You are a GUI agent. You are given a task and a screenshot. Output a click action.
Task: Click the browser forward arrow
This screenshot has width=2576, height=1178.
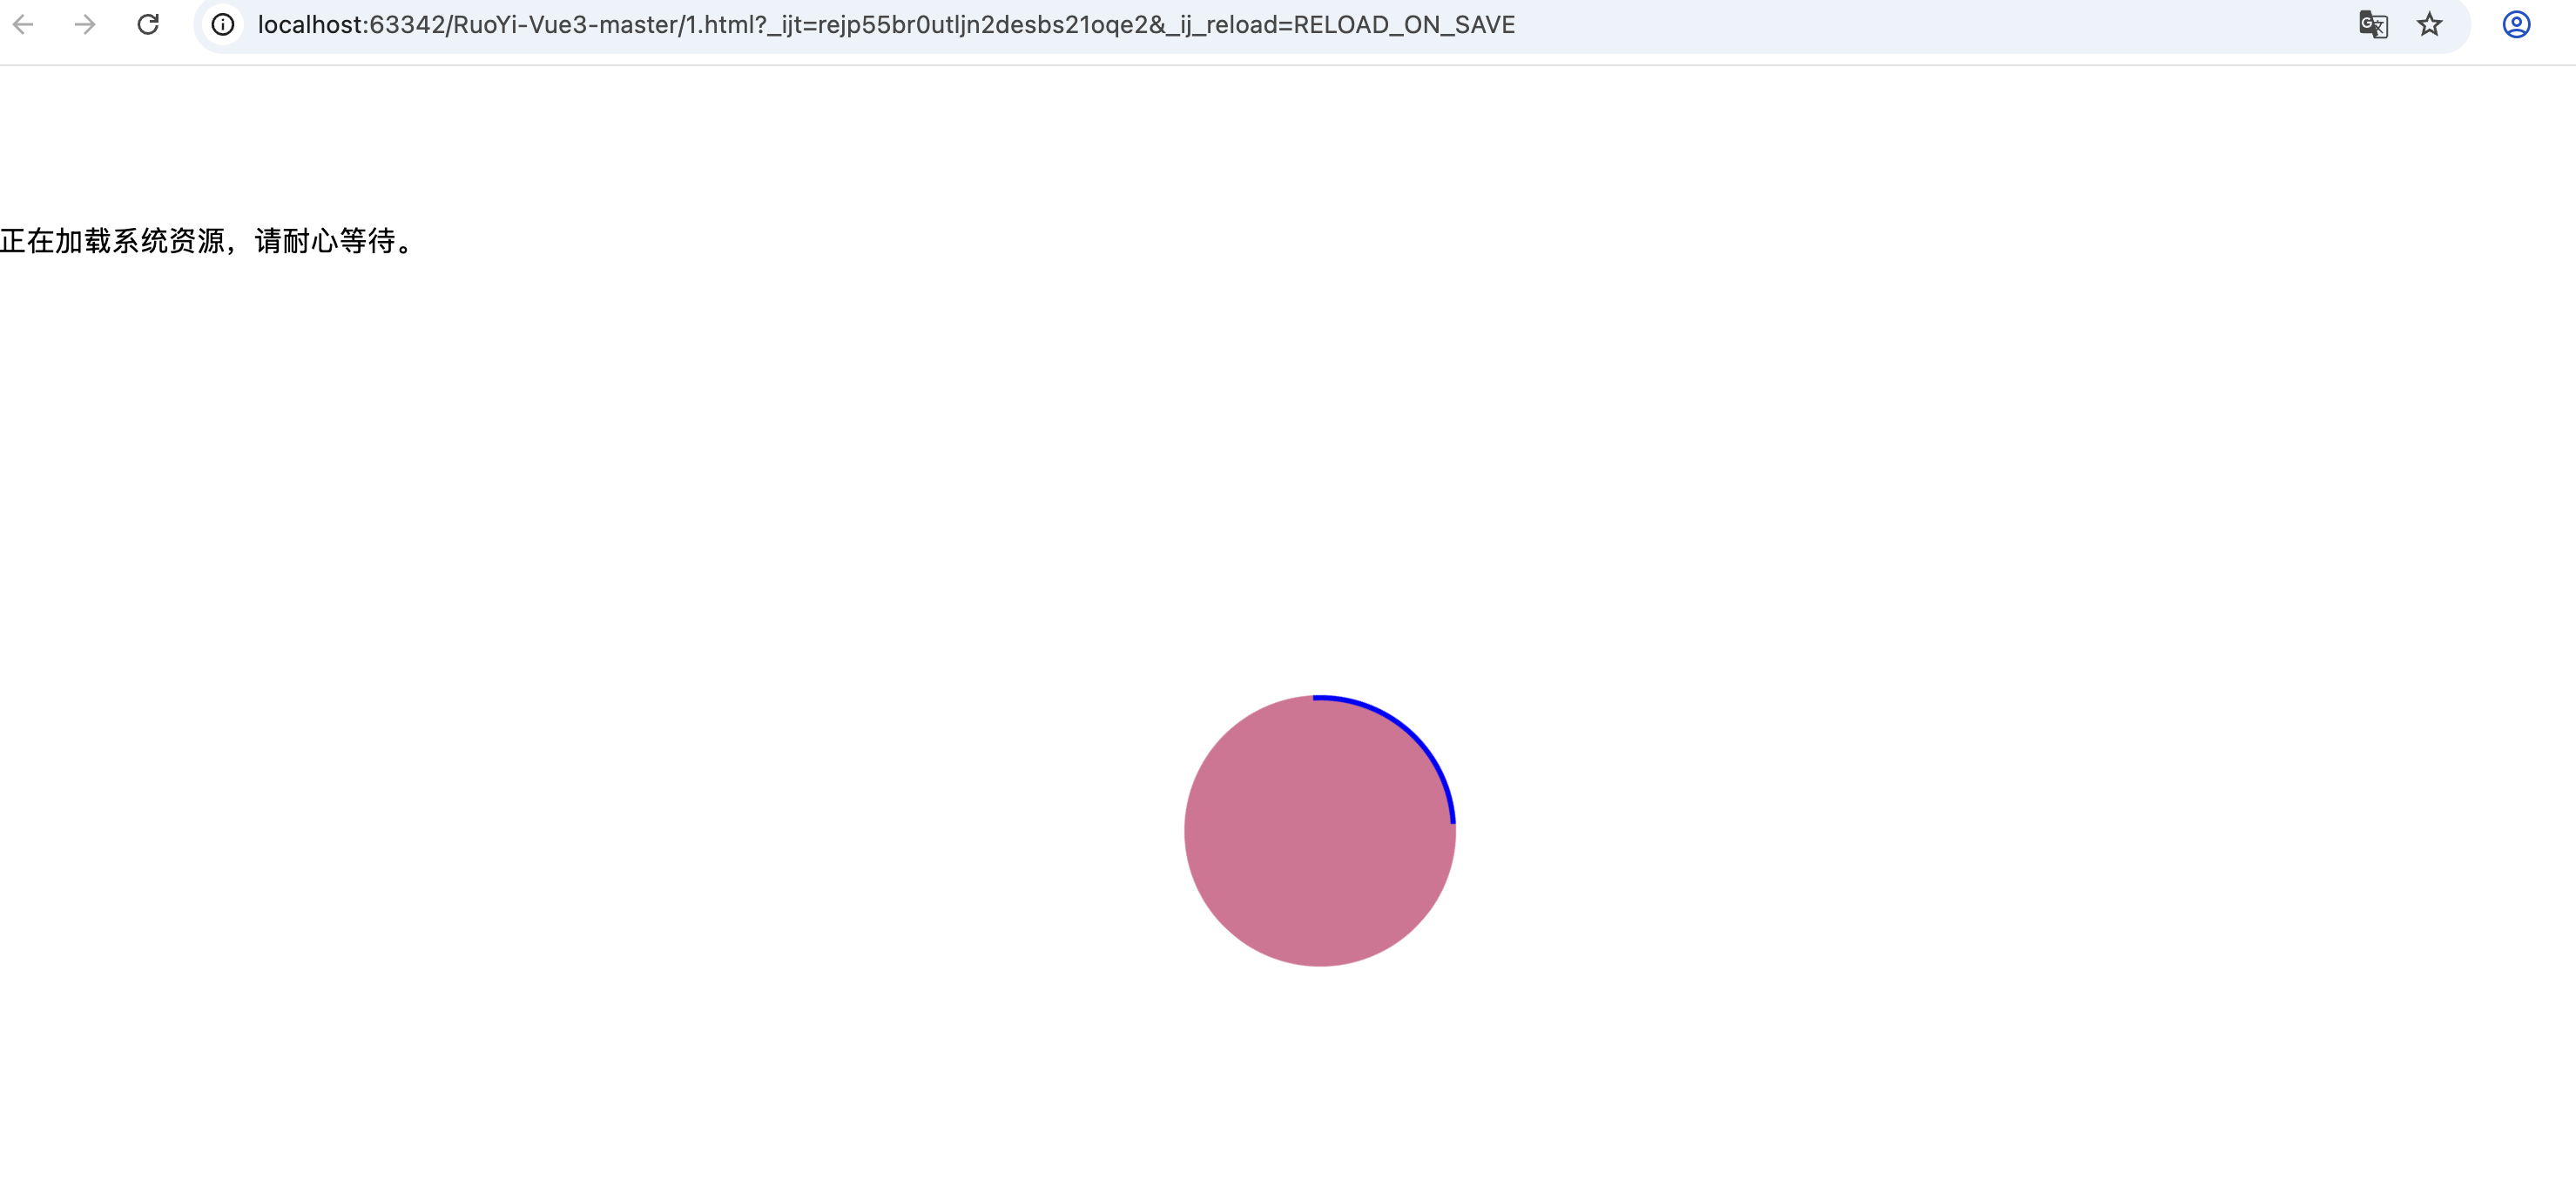(86, 24)
